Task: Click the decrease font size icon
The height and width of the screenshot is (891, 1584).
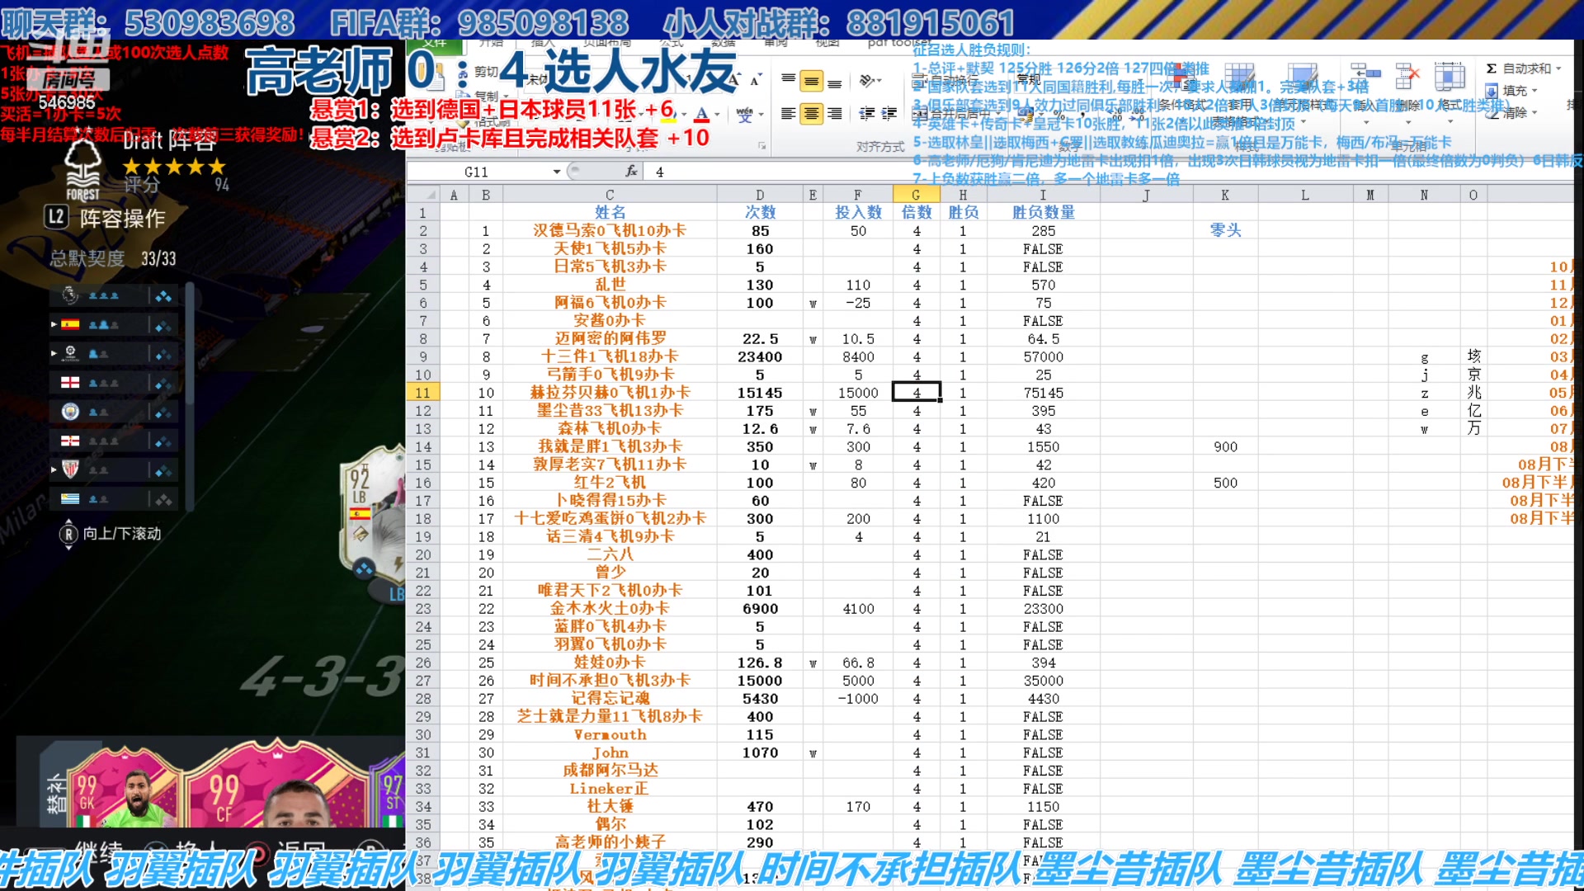Action: [x=755, y=80]
